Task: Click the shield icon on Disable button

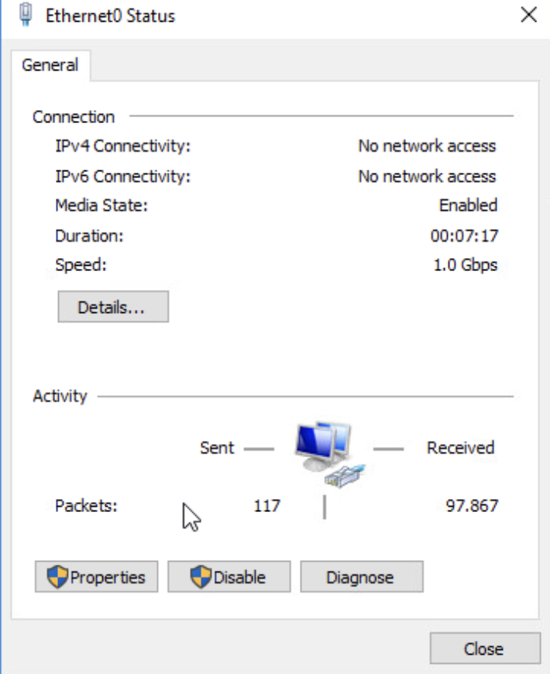Action: tap(201, 577)
